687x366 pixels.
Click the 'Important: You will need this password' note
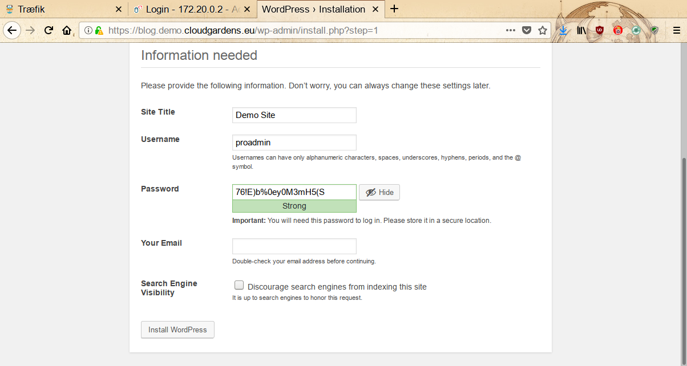coord(362,220)
